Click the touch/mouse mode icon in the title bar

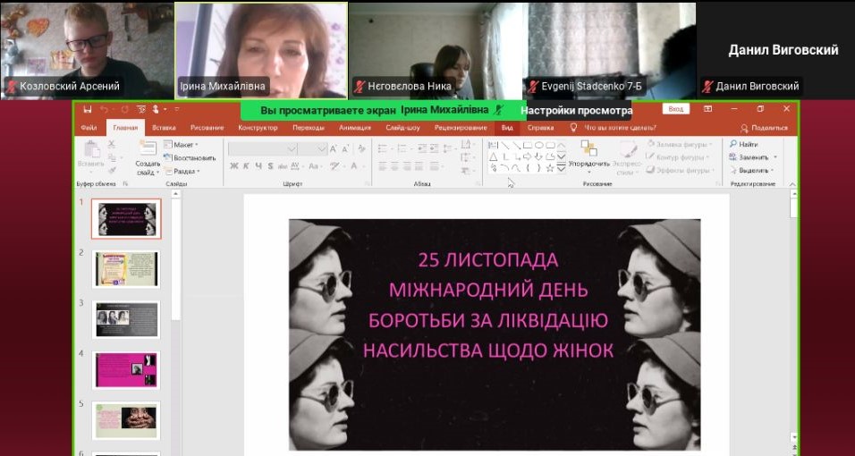point(157,109)
